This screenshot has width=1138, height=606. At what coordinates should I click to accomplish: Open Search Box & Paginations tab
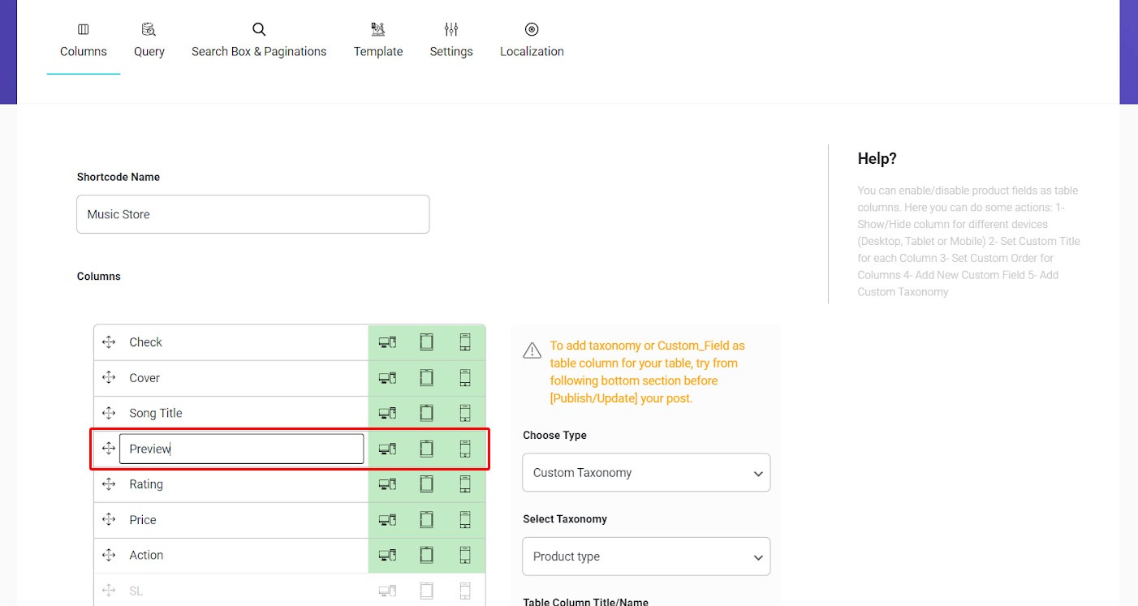click(x=259, y=41)
